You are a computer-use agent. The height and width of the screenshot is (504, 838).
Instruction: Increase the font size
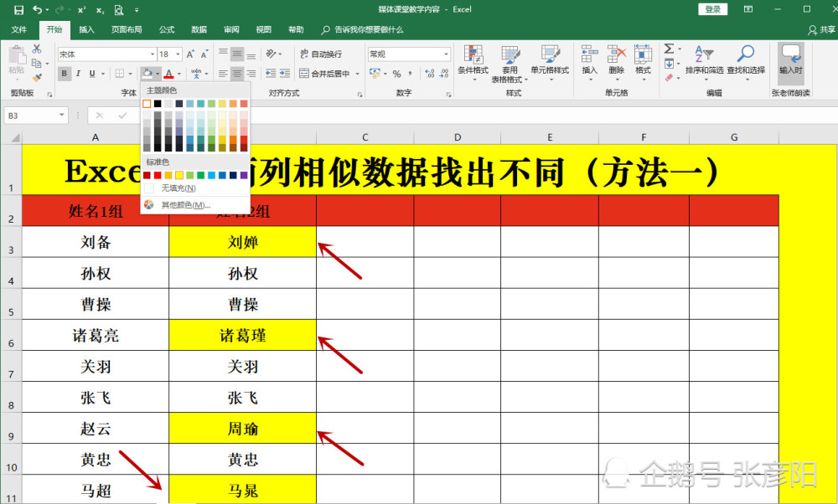[x=191, y=54]
